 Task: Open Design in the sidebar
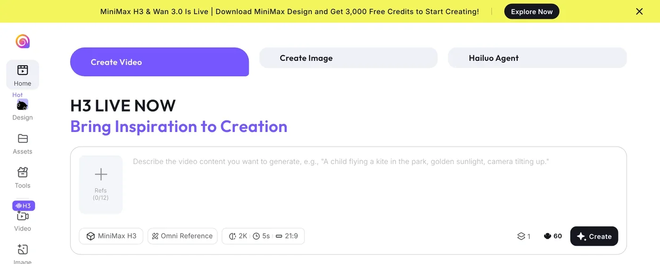pos(23,110)
